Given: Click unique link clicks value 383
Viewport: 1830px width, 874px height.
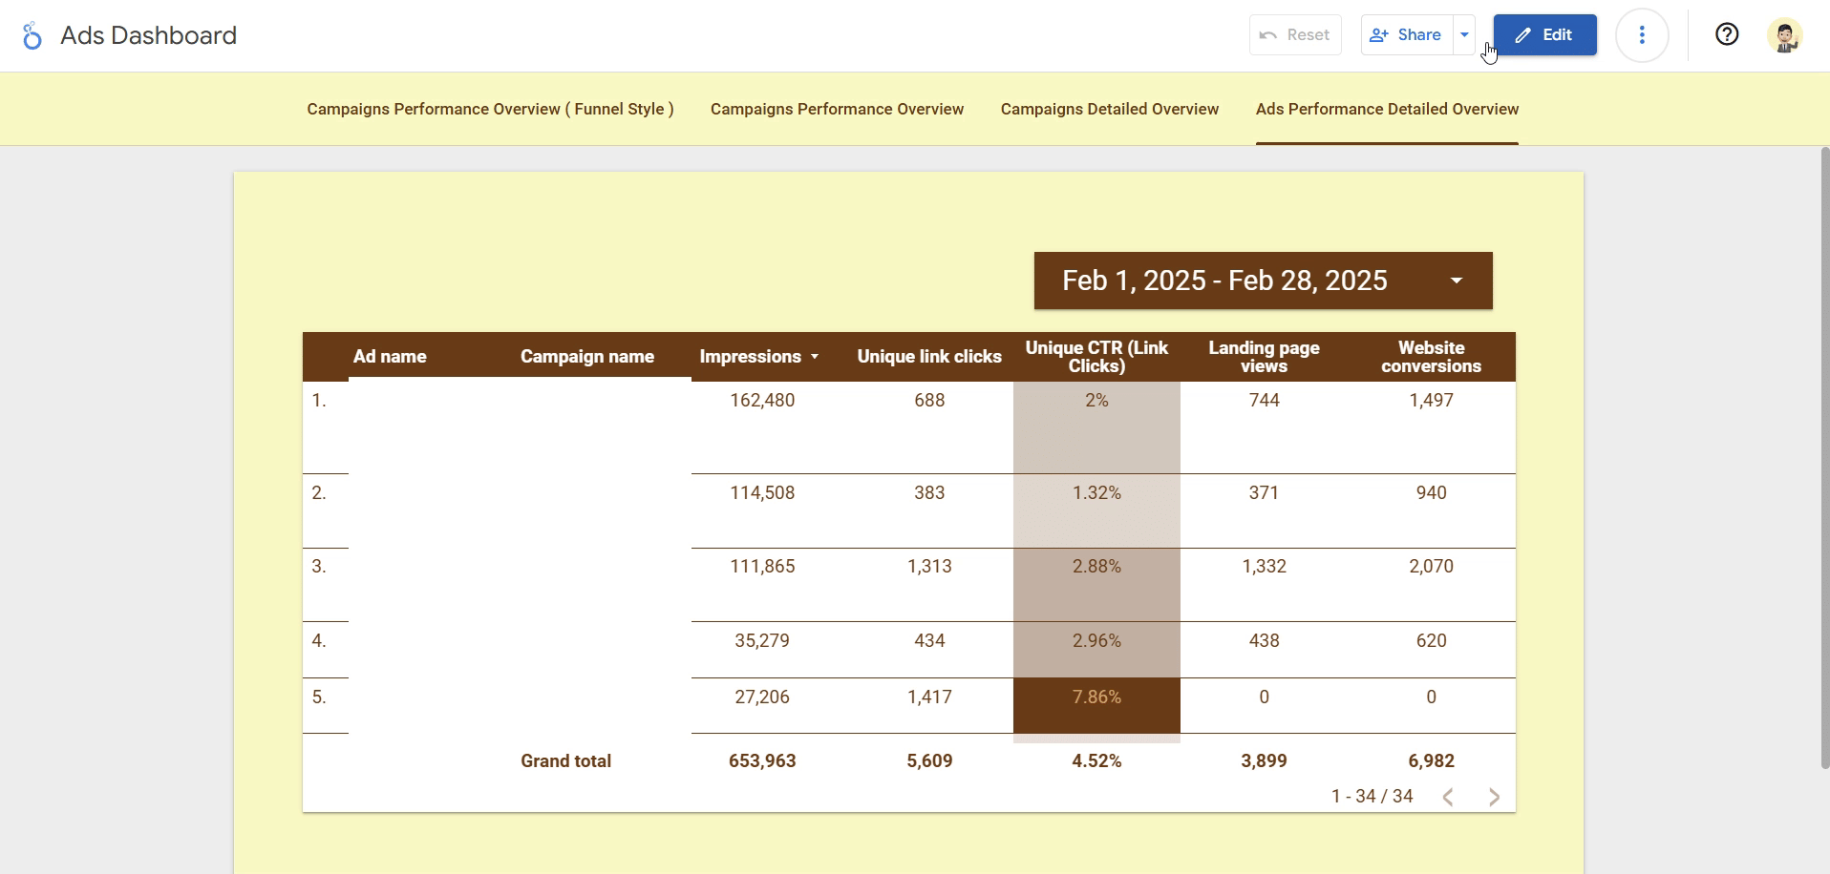Looking at the screenshot, I should pos(929,493).
